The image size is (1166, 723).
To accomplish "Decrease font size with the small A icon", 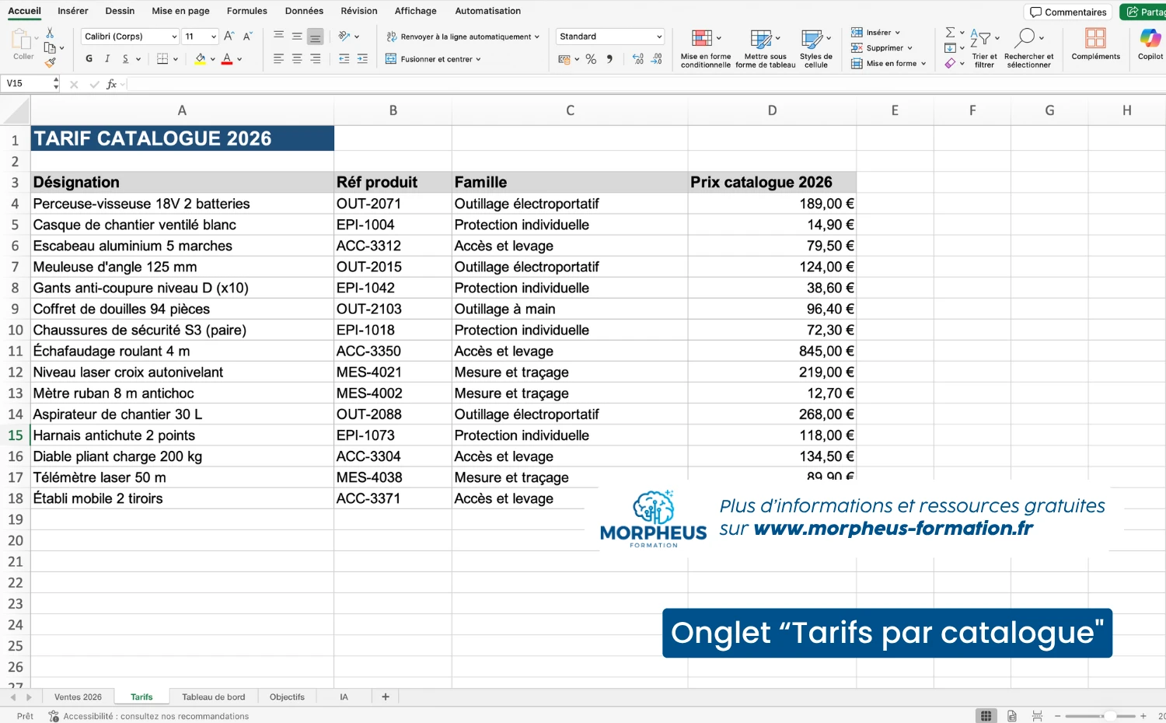I will pyautogui.click(x=247, y=37).
